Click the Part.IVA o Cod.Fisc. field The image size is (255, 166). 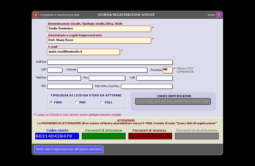click(147, 87)
